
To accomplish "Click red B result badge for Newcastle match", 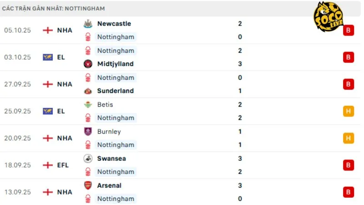I will tap(349, 31).
